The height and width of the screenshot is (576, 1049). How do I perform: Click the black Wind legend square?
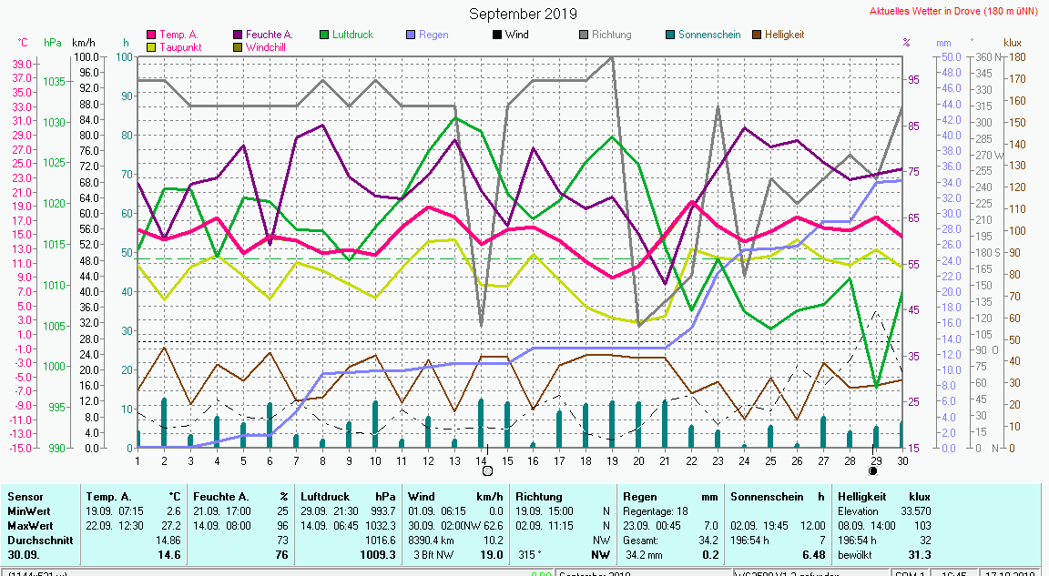497,35
